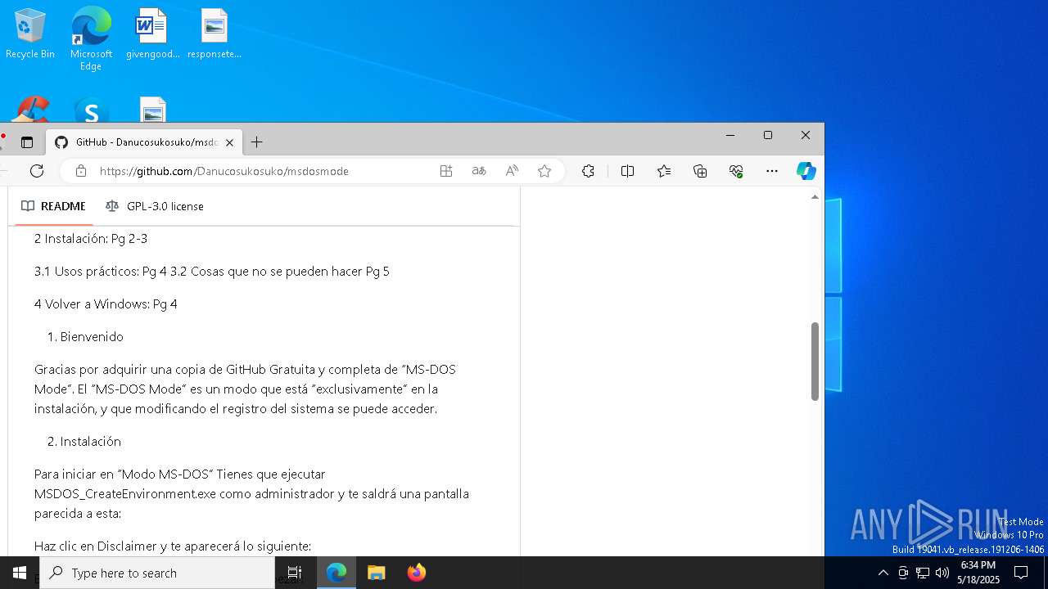Open network status tray icon

pos(923,573)
